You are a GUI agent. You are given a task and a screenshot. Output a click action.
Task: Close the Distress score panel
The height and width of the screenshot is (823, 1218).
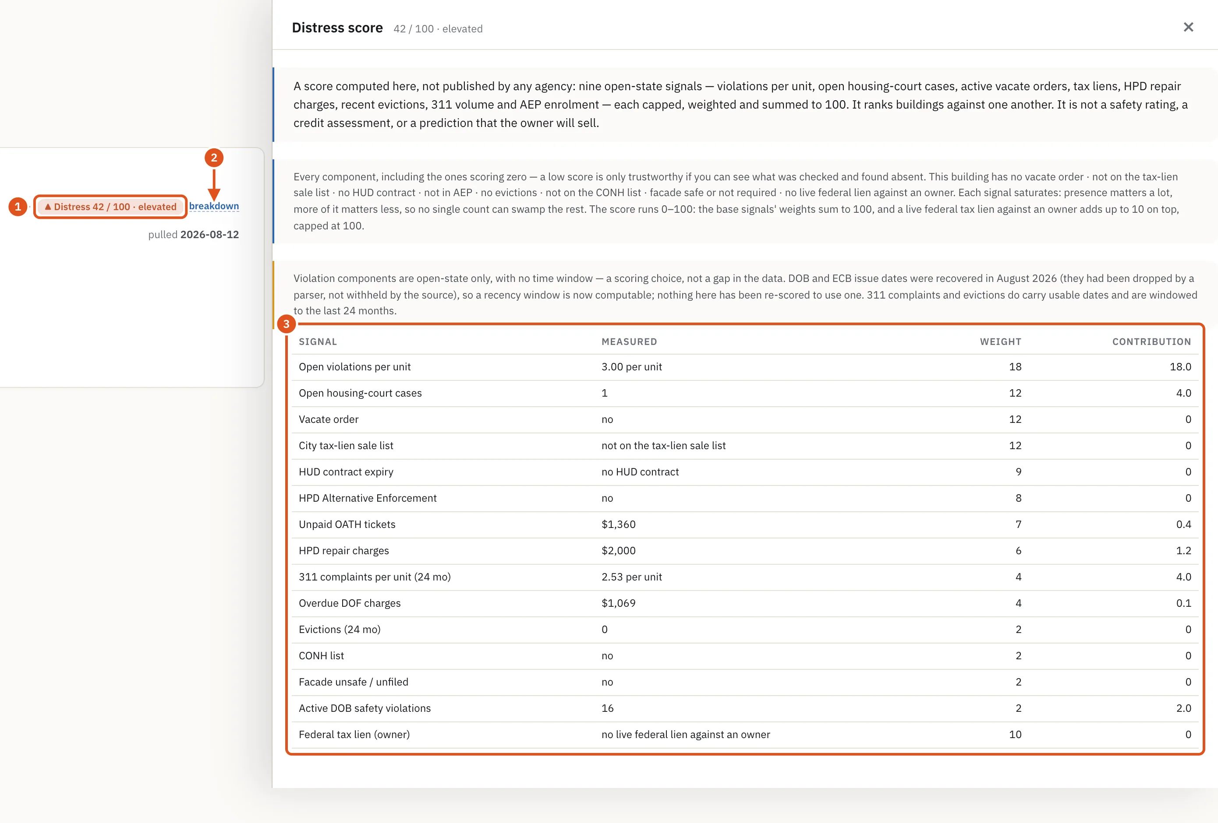click(1188, 27)
